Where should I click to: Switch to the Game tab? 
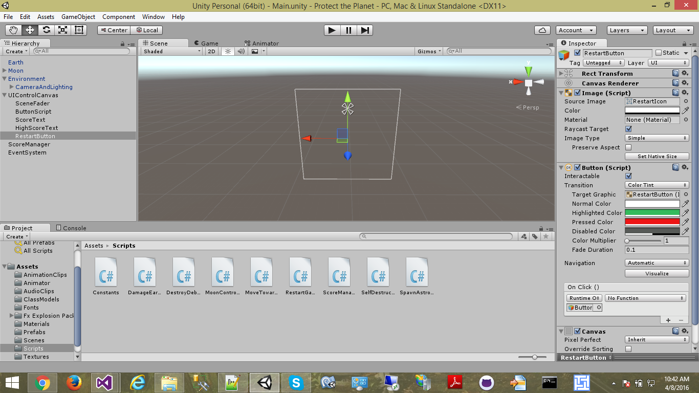click(x=206, y=43)
